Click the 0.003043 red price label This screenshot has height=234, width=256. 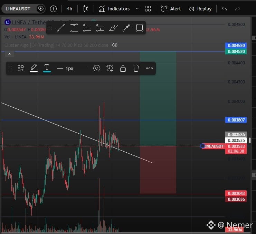[236, 193]
